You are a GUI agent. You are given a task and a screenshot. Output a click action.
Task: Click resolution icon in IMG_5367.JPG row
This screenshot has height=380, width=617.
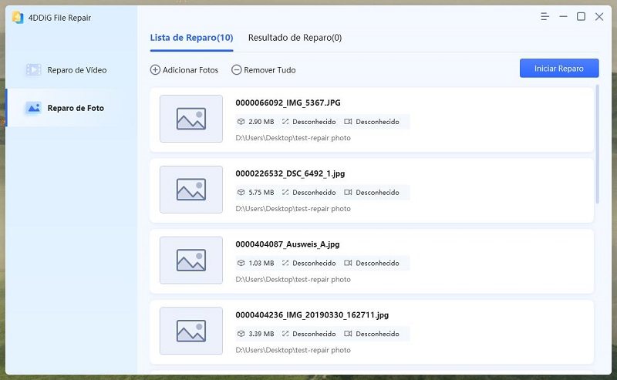285,122
